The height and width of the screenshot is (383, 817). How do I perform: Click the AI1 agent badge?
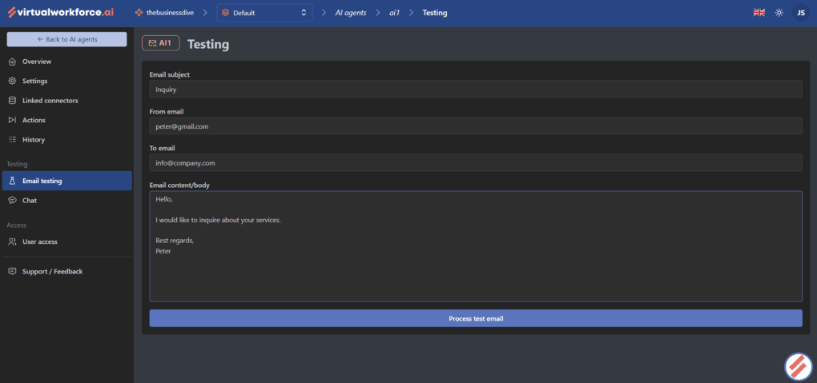pos(160,43)
